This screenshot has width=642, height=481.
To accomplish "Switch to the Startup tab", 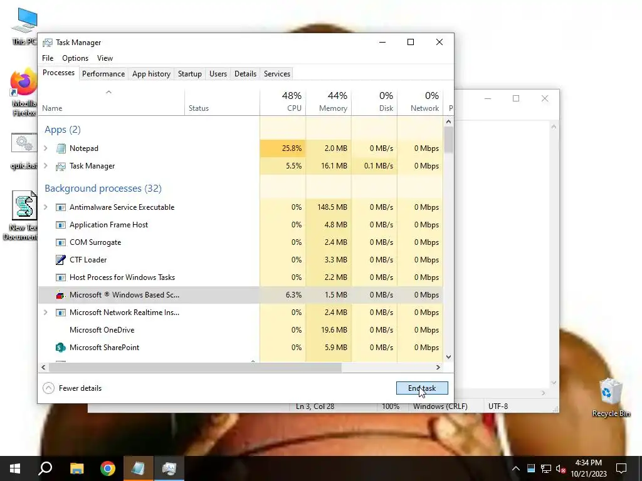I will pos(189,74).
